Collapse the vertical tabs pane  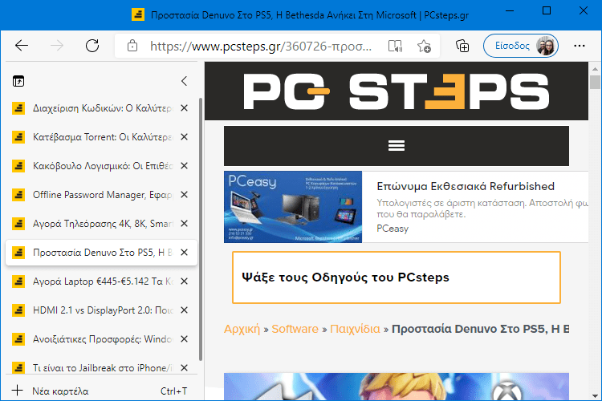[185, 81]
